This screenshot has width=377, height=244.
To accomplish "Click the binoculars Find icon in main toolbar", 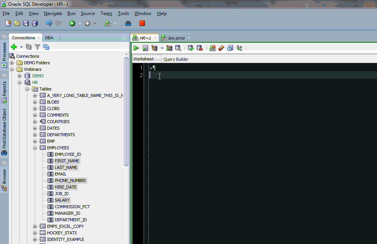I will [x=128, y=23].
